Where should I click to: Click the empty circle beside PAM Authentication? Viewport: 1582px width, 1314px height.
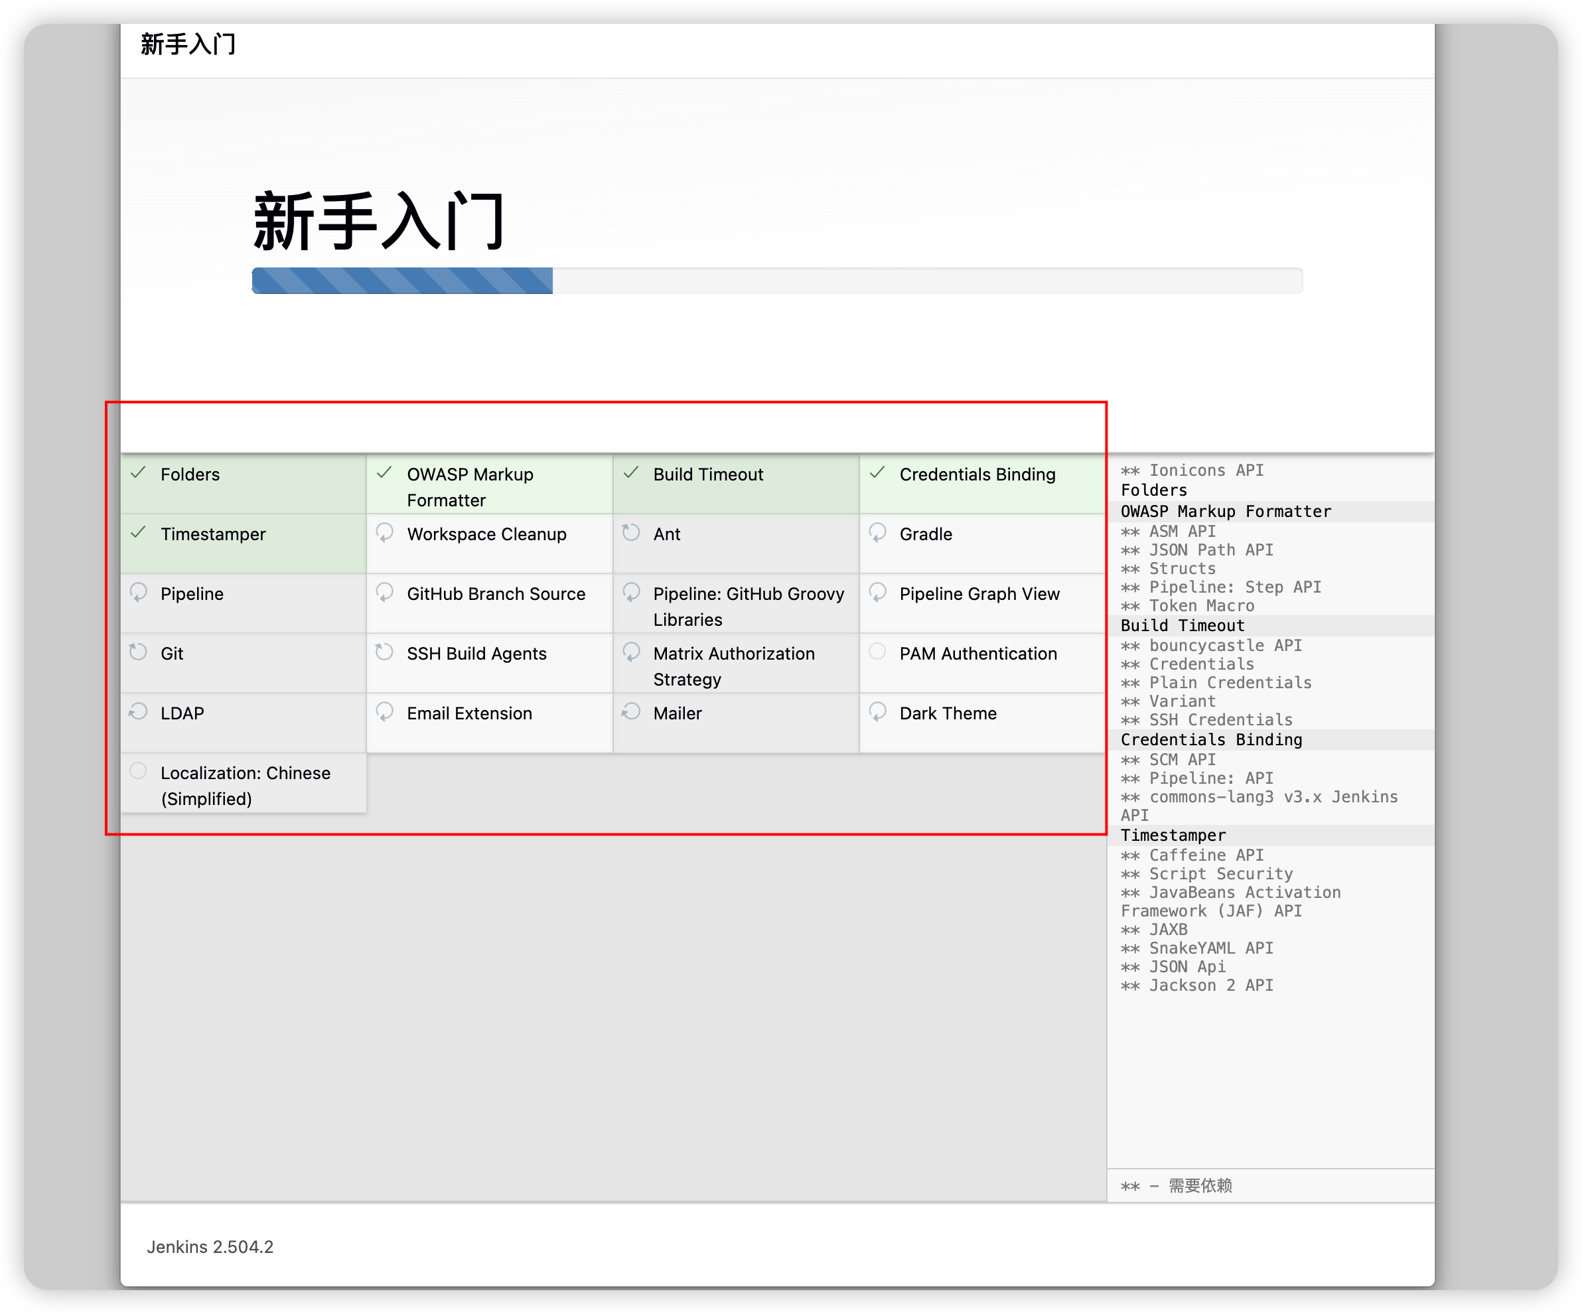pyautogui.click(x=878, y=652)
